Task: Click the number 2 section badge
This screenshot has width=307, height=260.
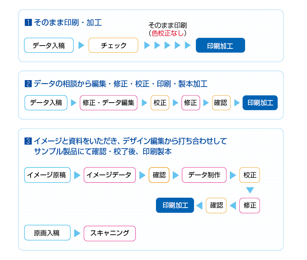Action: [28, 84]
